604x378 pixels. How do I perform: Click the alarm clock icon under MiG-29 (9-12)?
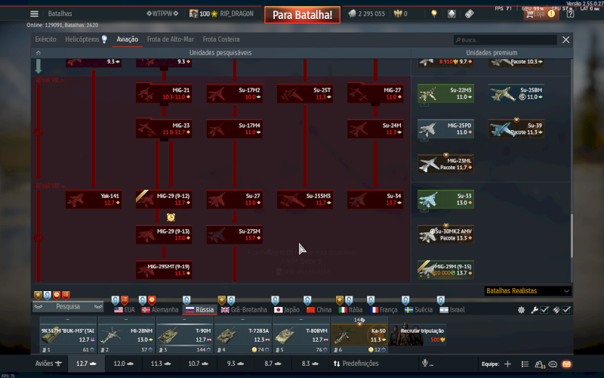coord(171,217)
